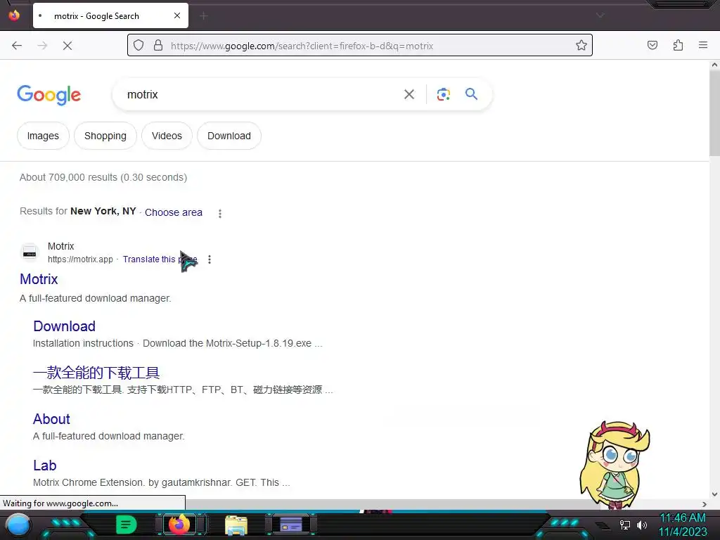Open the purple window app in taskbar
Image resolution: width=720 pixels, height=540 pixels.
(290, 525)
